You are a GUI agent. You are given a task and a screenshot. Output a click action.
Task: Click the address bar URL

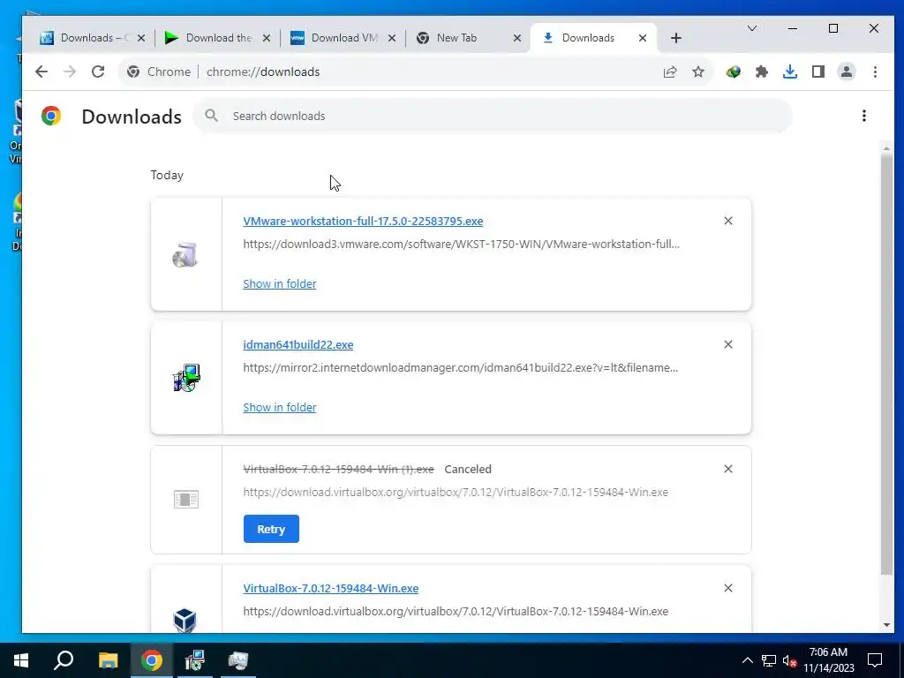[263, 72]
